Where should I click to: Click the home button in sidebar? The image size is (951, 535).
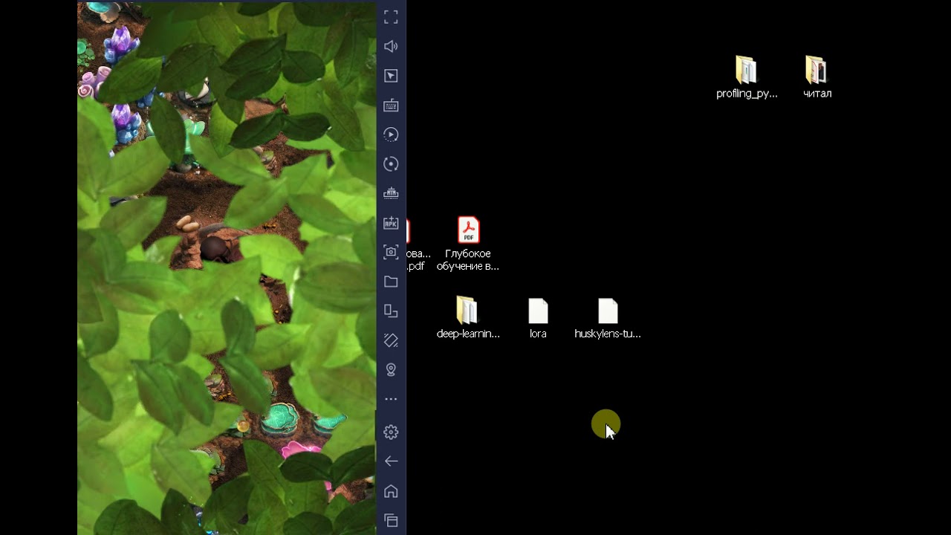(x=391, y=491)
